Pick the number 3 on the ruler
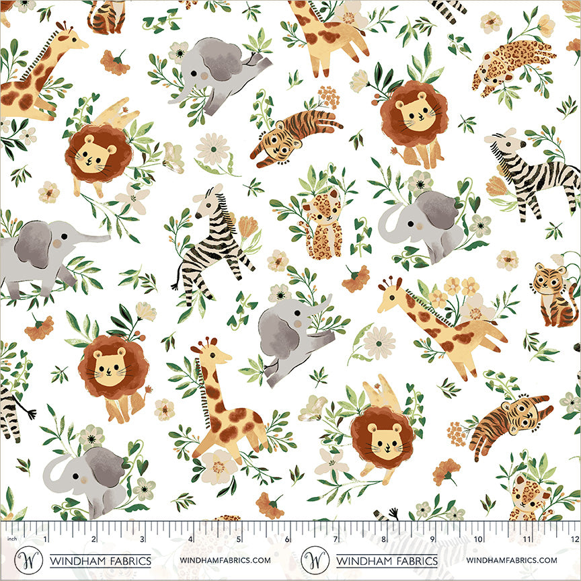 [x=143, y=539]
